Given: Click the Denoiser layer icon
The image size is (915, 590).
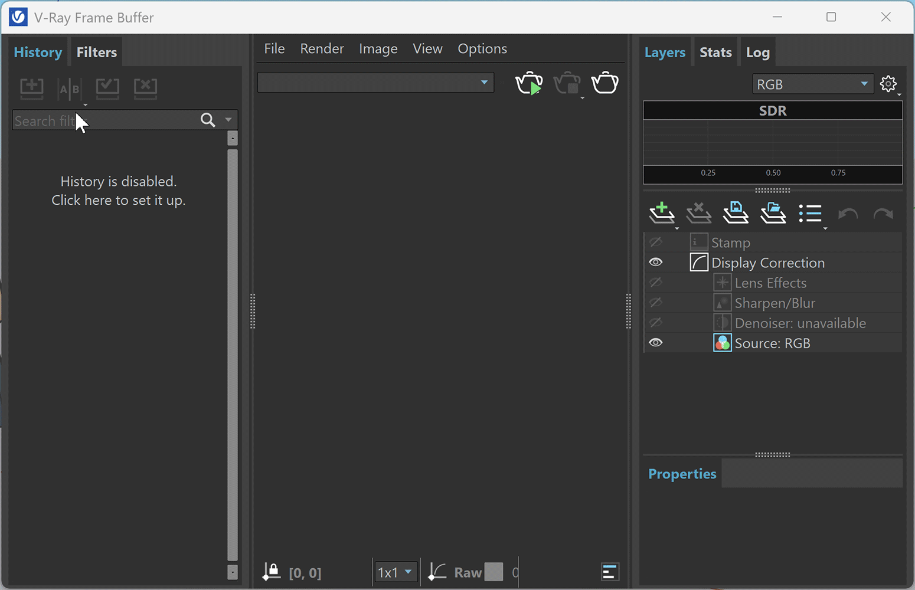Looking at the screenshot, I should point(723,322).
